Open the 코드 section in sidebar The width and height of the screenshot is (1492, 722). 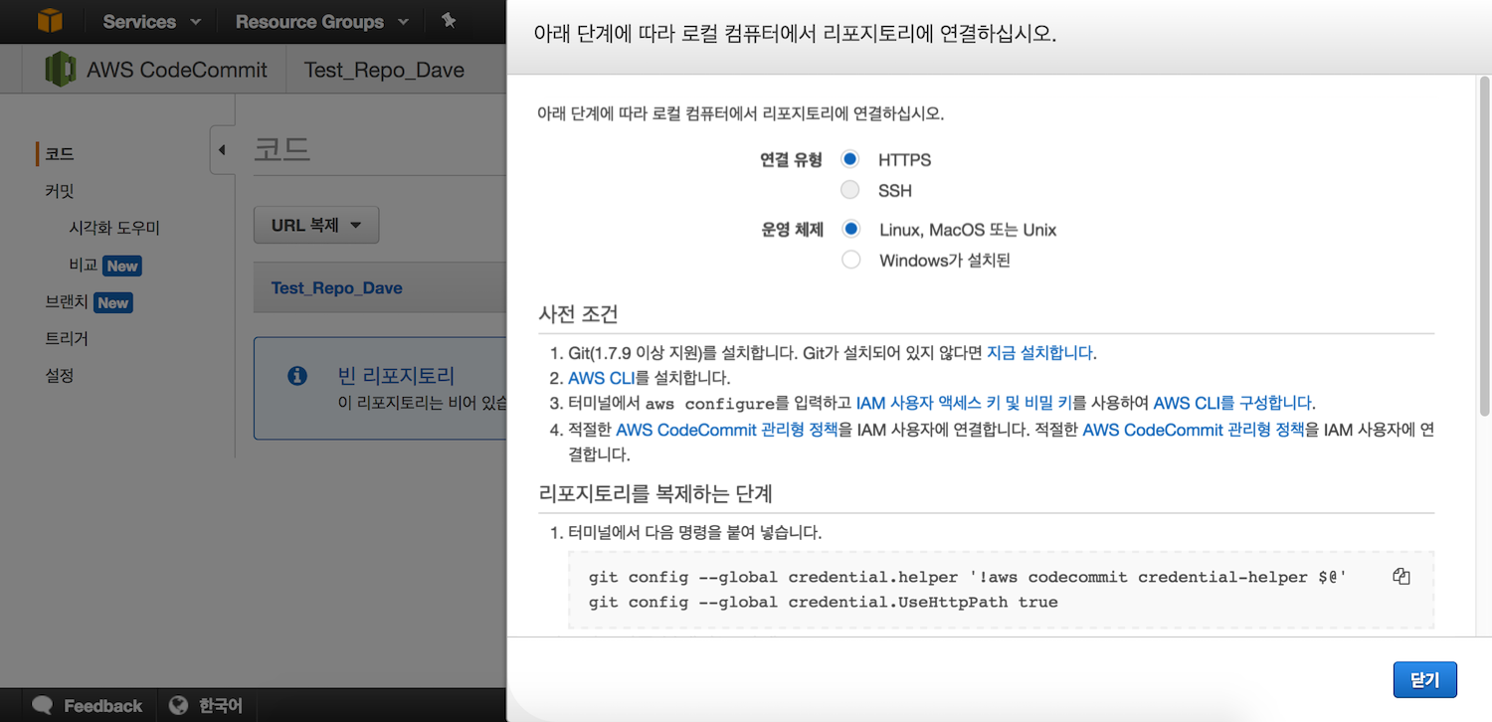[60, 154]
